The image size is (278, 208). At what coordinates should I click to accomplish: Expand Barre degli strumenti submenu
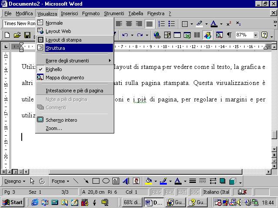coord(74,61)
